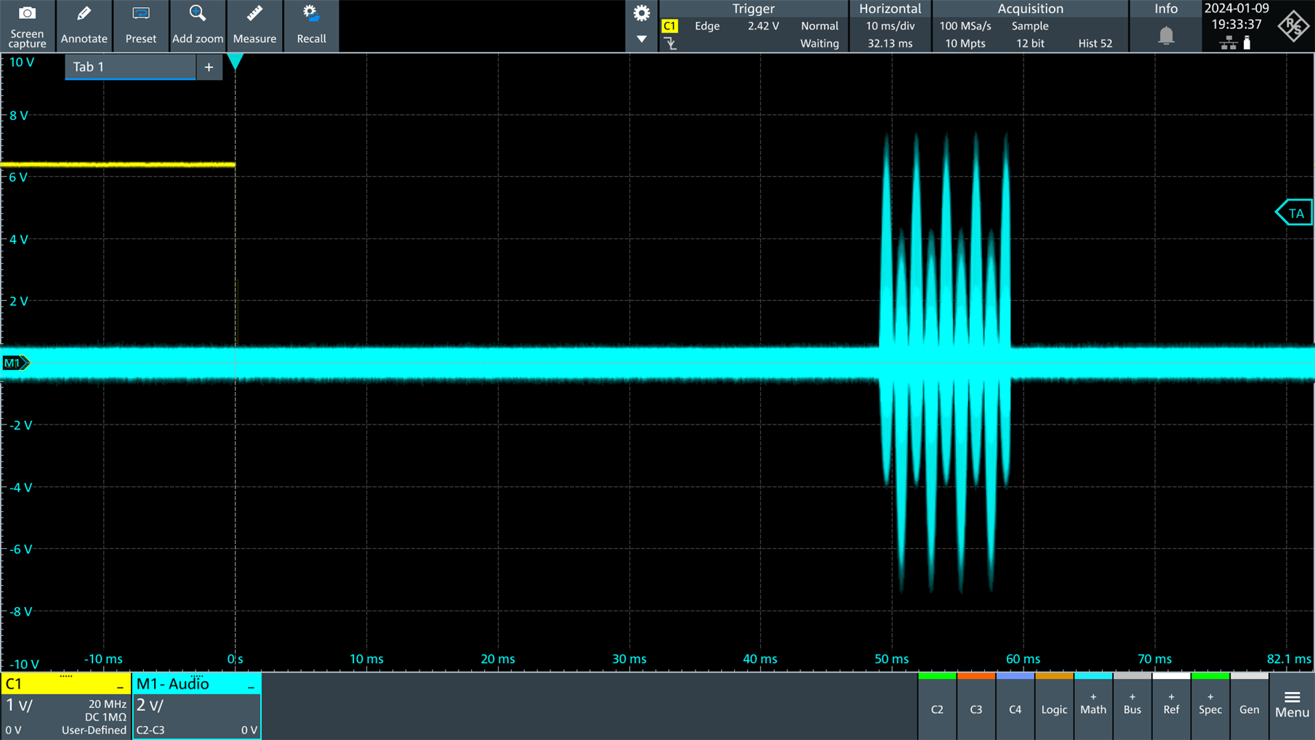Select the M1 - Audio math label

[x=172, y=684]
